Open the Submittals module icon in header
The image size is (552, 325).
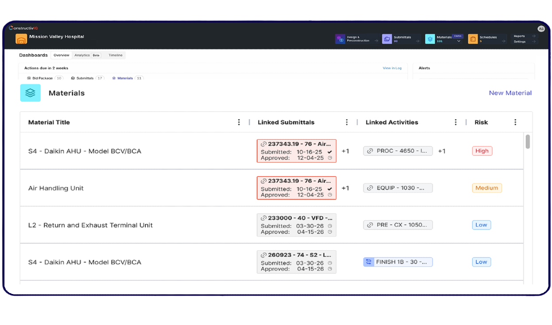coord(387,39)
